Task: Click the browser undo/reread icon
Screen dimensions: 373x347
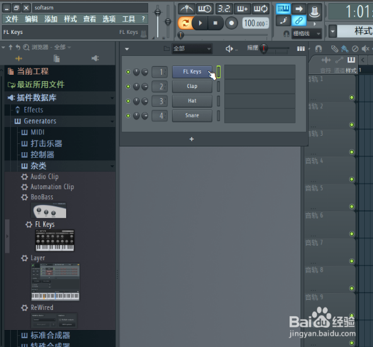Action: [x=18, y=47]
